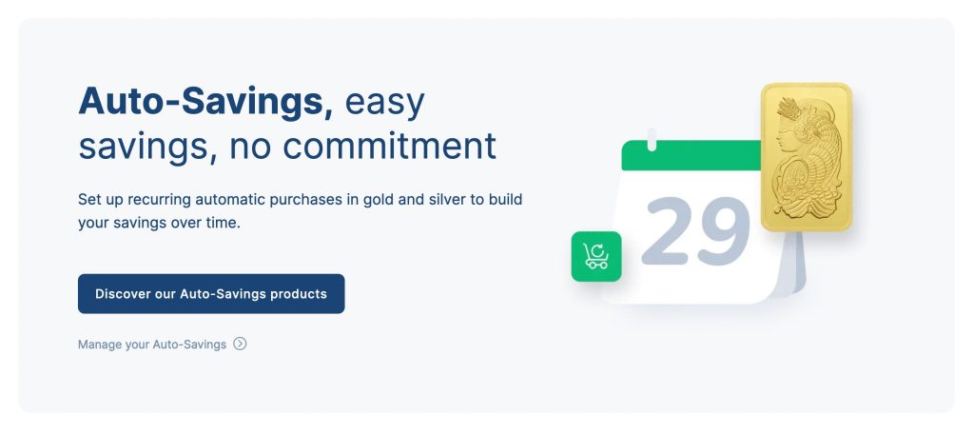Click the bold Auto-Savings word in the headline
Screen dimensions: 974x434
[205, 102]
